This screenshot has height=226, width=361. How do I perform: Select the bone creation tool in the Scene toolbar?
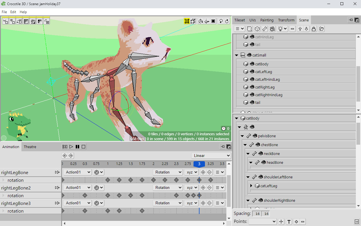click(x=264, y=29)
